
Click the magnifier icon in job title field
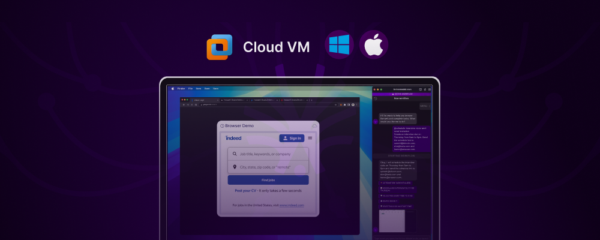pos(235,154)
